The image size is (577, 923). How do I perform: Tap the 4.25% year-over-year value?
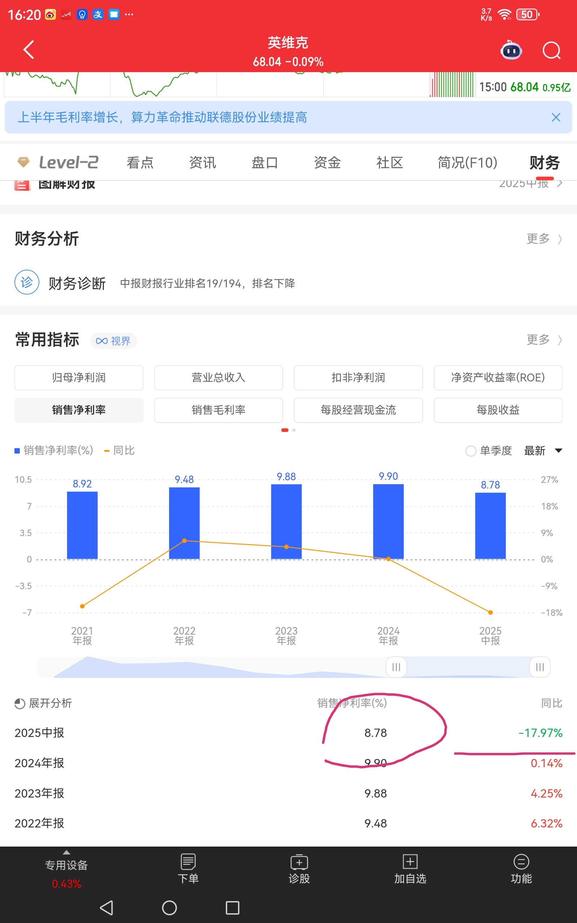click(x=546, y=793)
